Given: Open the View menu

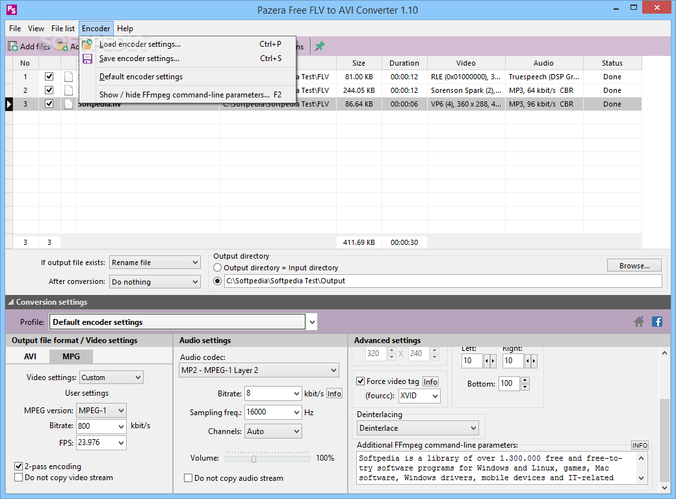Looking at the screenshot, I should coord(36,29).
